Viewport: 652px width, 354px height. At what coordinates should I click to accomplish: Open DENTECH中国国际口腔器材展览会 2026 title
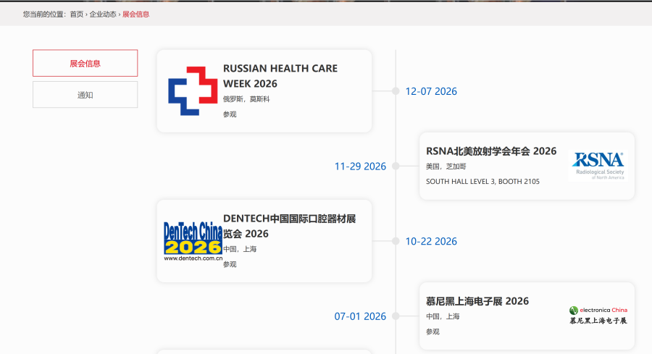[289, 226]
